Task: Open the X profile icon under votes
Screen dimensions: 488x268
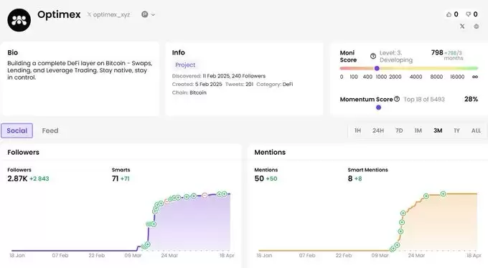Action: [x=462, y=26]
